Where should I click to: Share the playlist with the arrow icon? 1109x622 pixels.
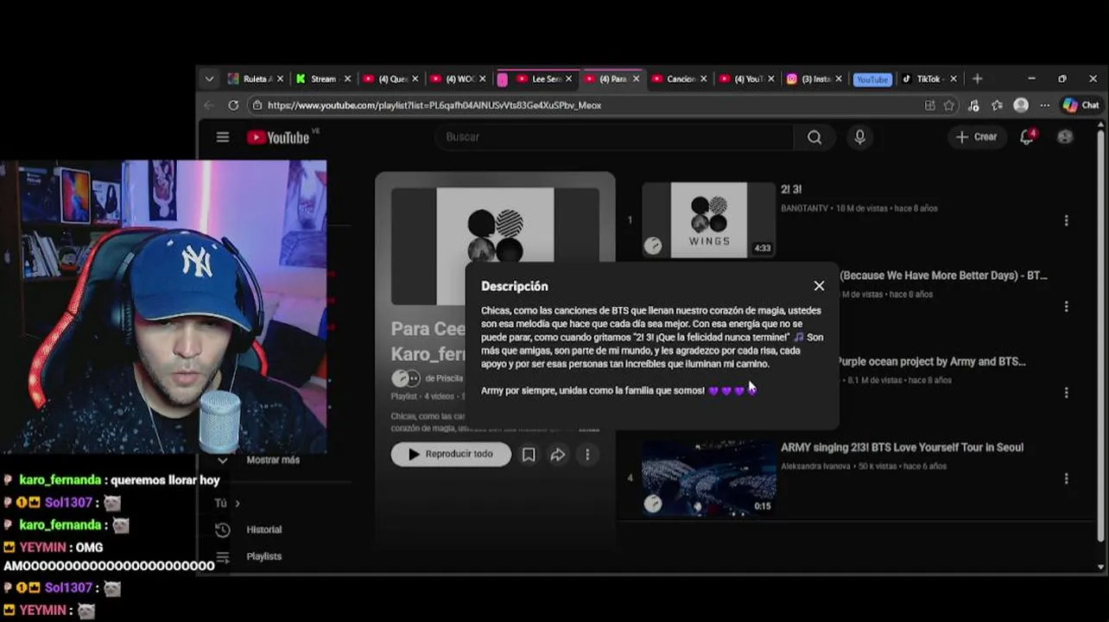click(x=558, y=454)
